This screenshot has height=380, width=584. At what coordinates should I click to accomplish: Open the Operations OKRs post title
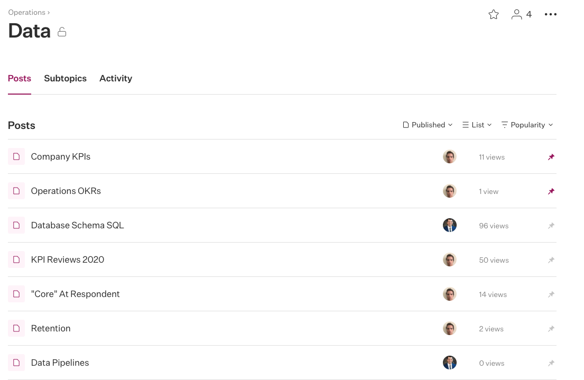[x=66, y=191]
